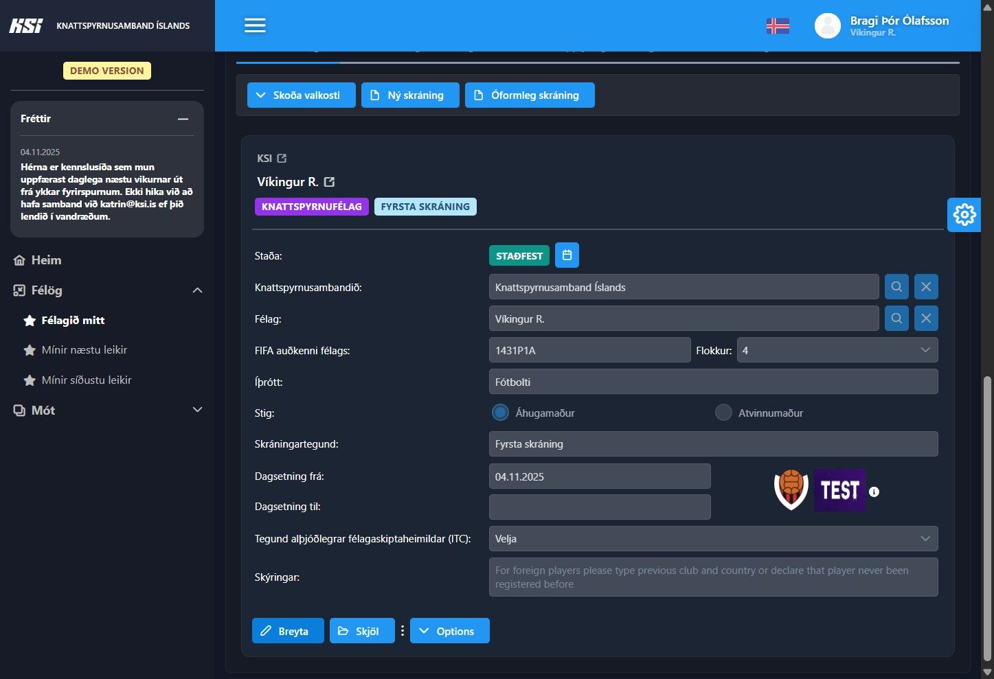Click Óformleg skráning button

pos(530,95)
